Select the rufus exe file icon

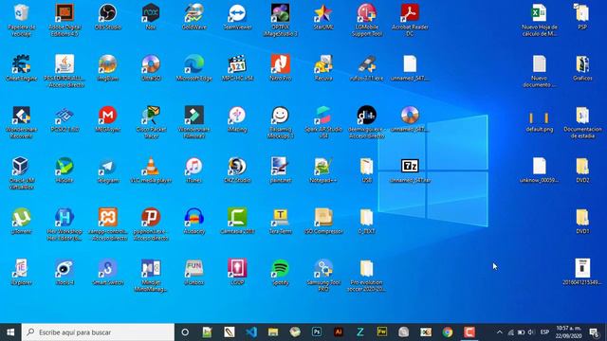point(367,67)
